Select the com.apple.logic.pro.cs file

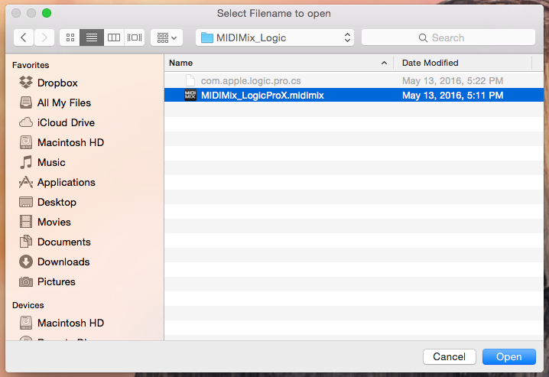click(x=353, y=81)
